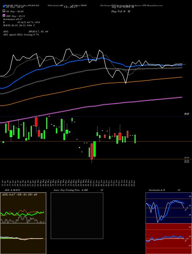Select the '200 Day = 25.11' legend text
Image resolution: width=192 pixels, height=254 pixels.
(x=15, y=16)
